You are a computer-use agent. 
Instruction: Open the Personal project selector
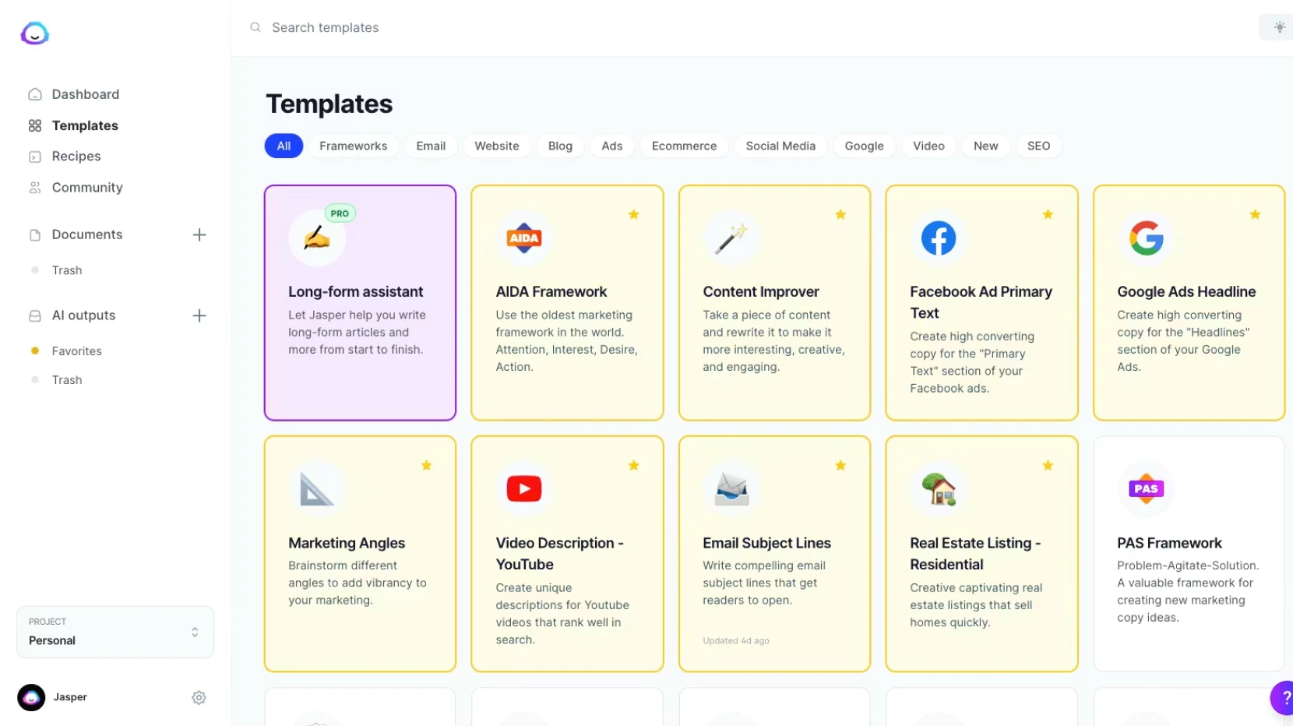115,632
